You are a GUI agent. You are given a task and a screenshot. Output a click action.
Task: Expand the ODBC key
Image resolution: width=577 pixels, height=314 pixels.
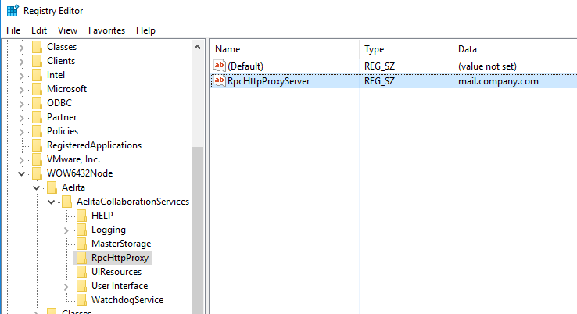[21, 104]
